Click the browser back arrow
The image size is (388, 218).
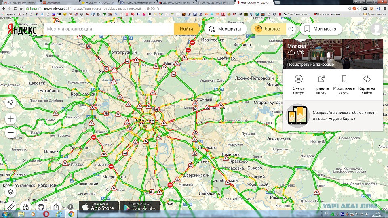(x=4, y=8)
